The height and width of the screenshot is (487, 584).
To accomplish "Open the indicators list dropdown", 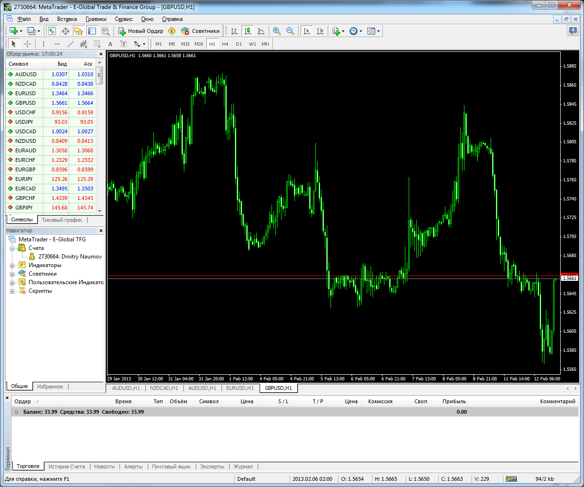I will coord(338,31).
